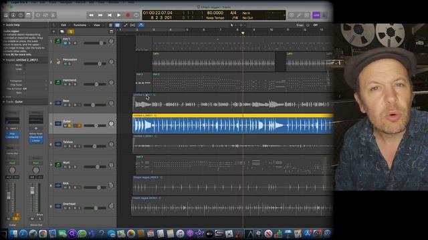Solo the Overhead track
Image resolution: width=428 pixels, height=240 pixels.
click(x=70, y=208)
